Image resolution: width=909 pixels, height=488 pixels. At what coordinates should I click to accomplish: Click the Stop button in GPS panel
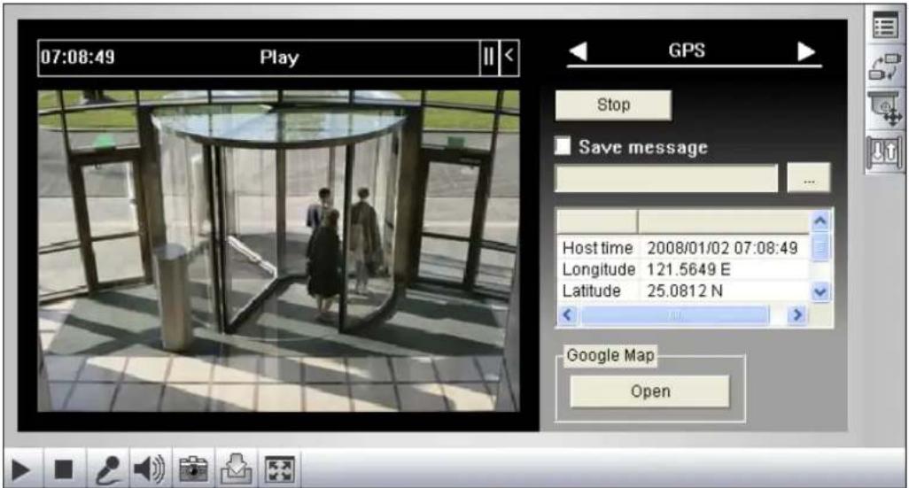coord(613,105)
